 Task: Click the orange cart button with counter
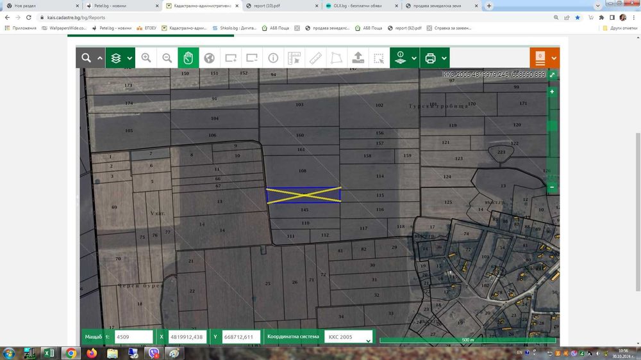pos(540,58)
